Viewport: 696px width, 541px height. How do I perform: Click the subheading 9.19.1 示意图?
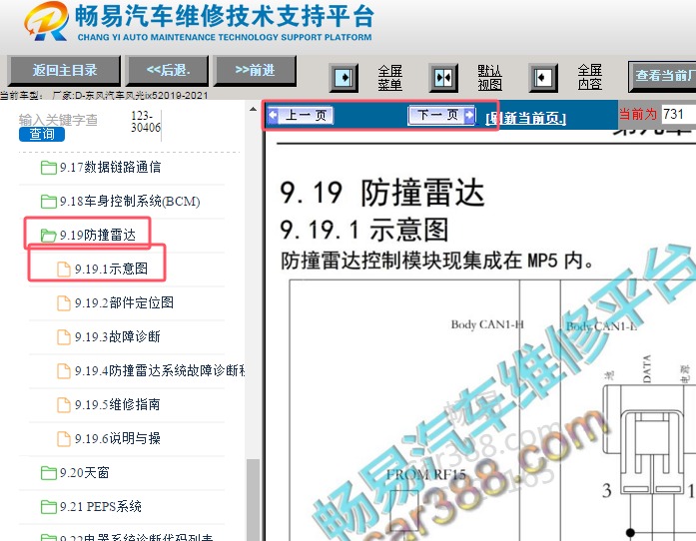[x=364, y=230]
